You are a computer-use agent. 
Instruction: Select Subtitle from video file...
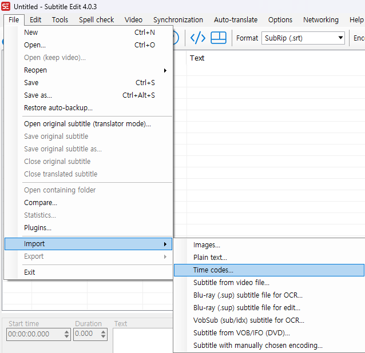(231, 283)
